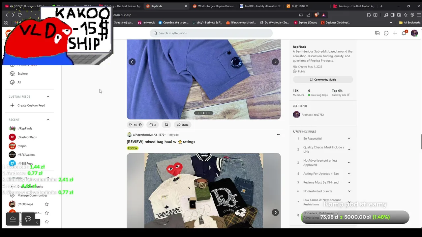Open Rank by size link

(341, 95)
